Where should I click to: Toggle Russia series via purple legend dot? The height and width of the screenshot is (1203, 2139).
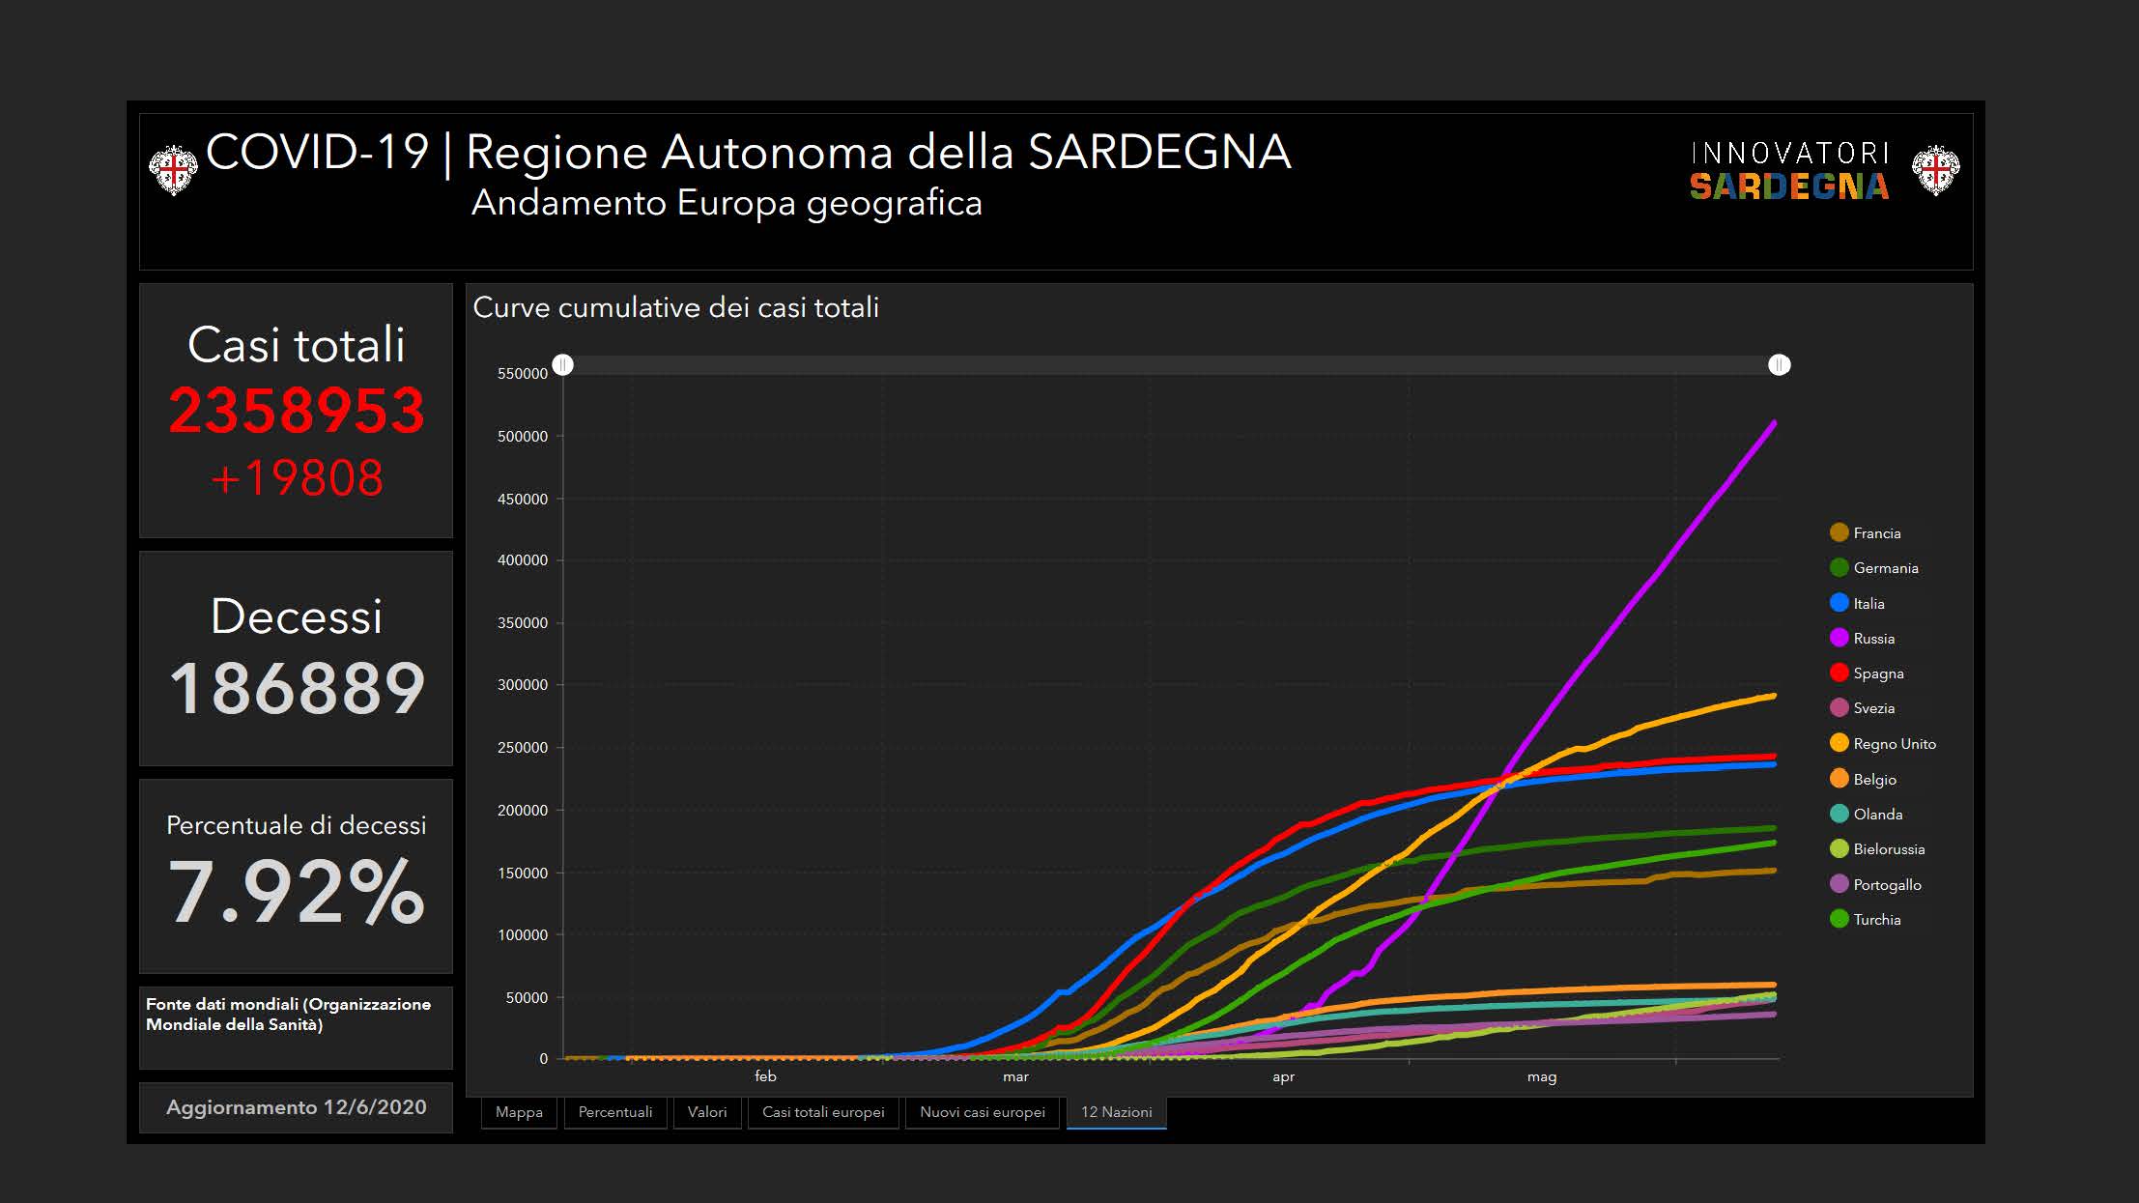coord(1839,638)
